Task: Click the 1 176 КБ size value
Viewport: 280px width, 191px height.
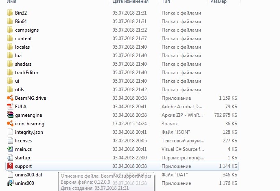Action: pos(228,183)
